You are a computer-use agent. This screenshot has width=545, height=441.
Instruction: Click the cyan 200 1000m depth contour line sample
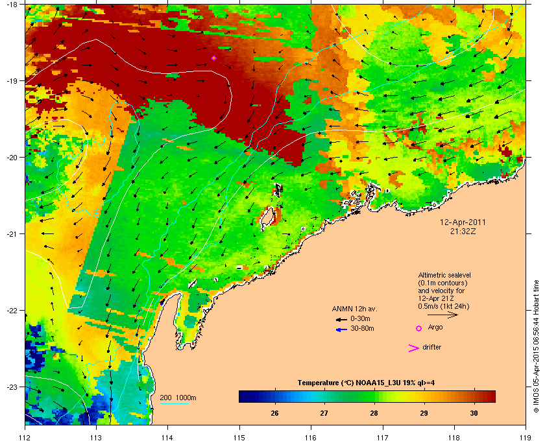(174, 403)
